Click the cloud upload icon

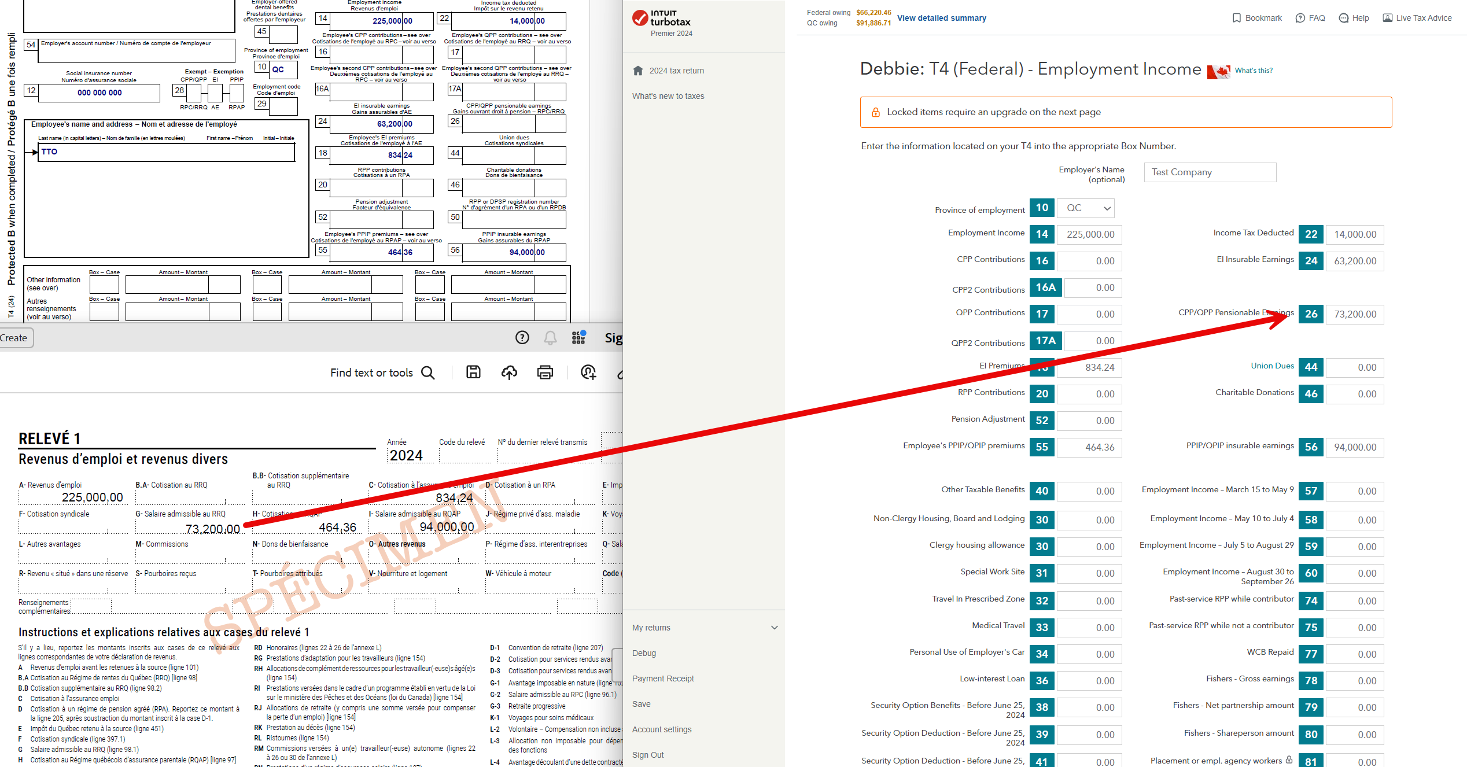tap(510, 373)
